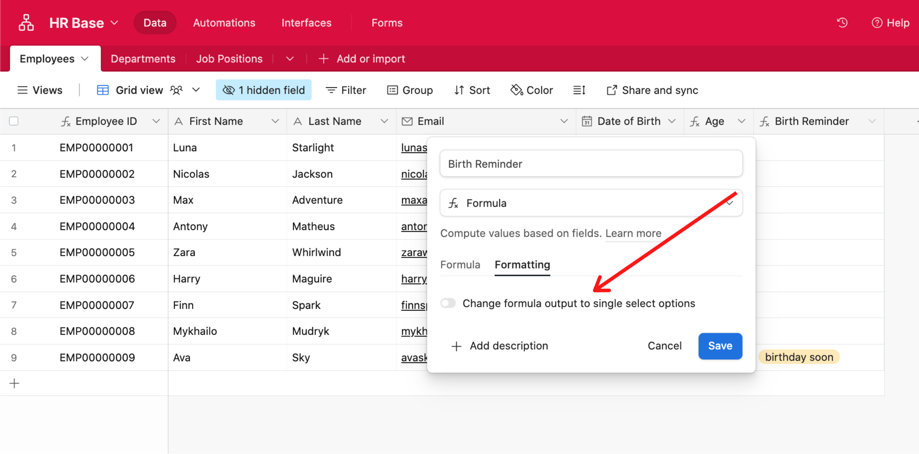Open the Filter tool
Viewport: 919px width, 454px height.
346,90
